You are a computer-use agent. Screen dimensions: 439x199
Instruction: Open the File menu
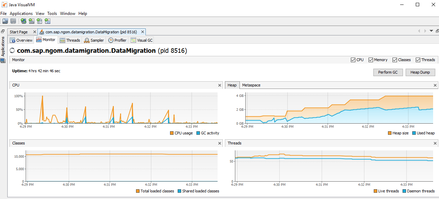[3, 14]
